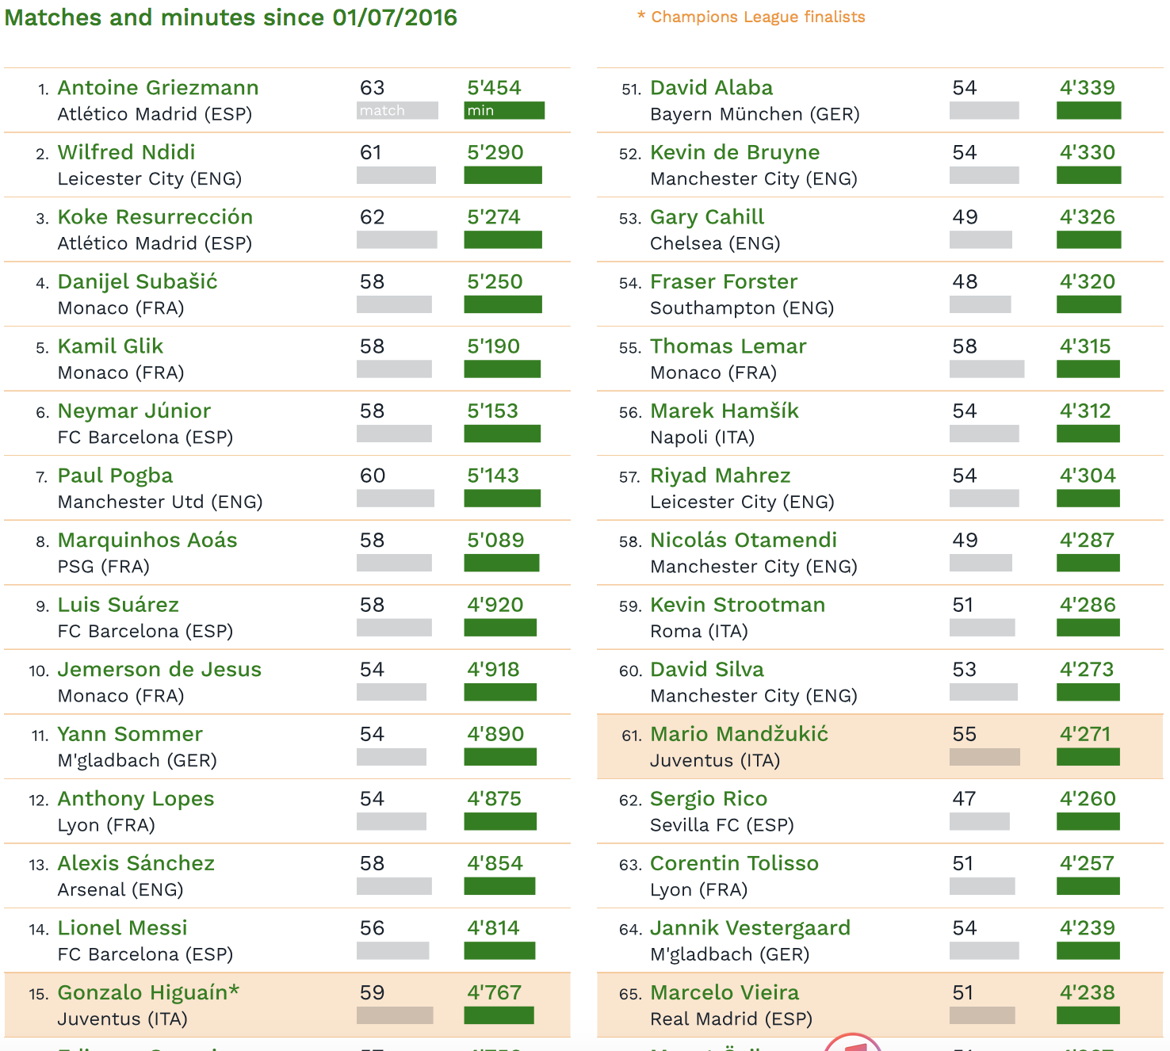Click 'Bayern München (GER)' club text
The image size is (1170, 1051).
[755, 114]
